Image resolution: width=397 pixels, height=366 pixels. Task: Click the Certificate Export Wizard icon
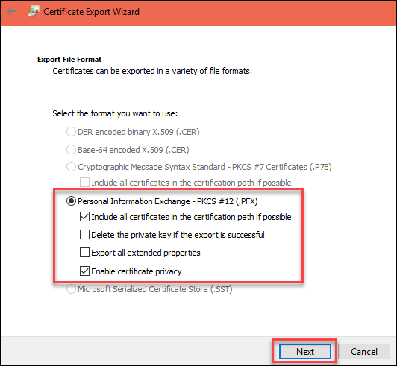(34, 12)
